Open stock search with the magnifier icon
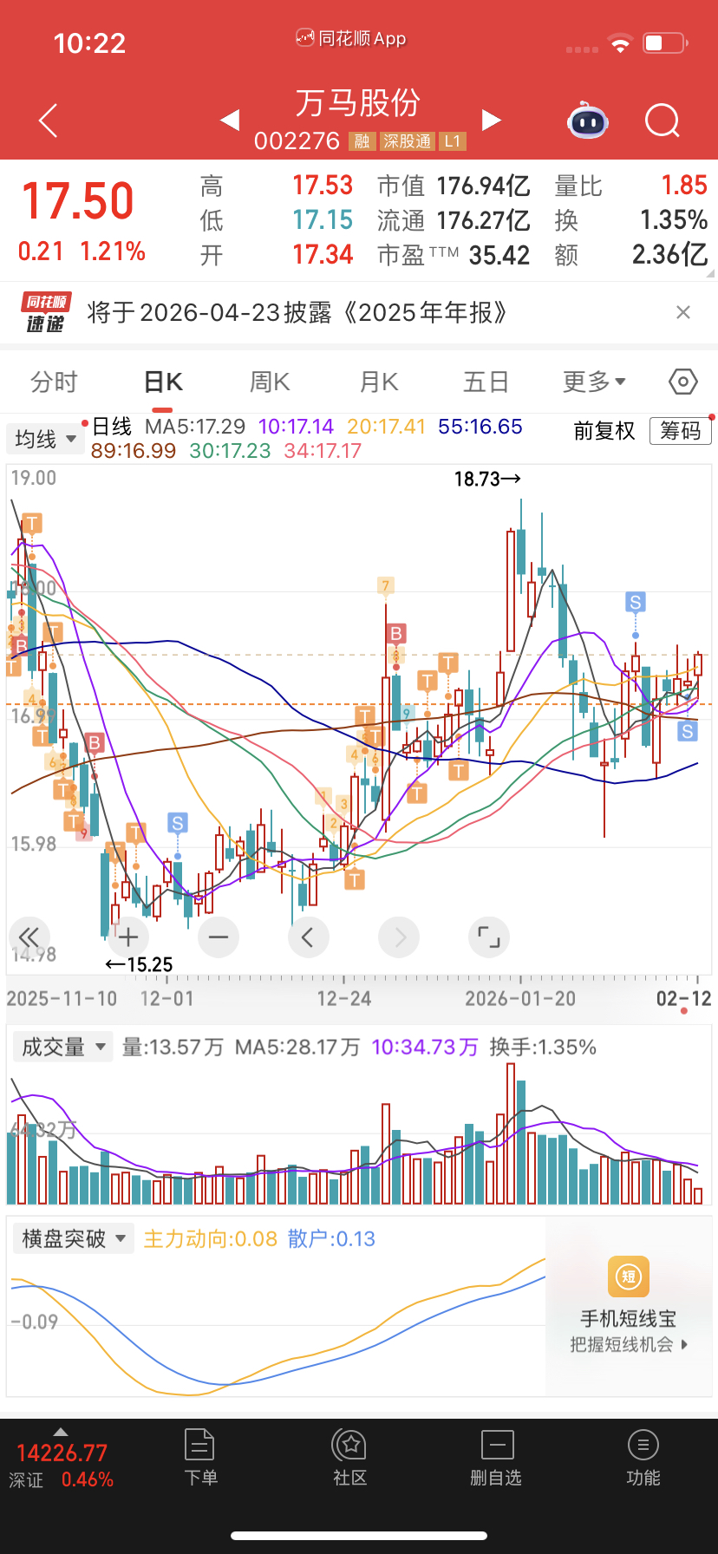The height and width of the screenshot is (1554, 718). [x=663, y=121]
